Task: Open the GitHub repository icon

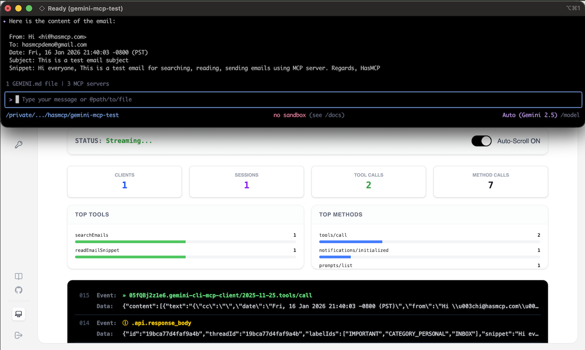Action: (18, 290)
